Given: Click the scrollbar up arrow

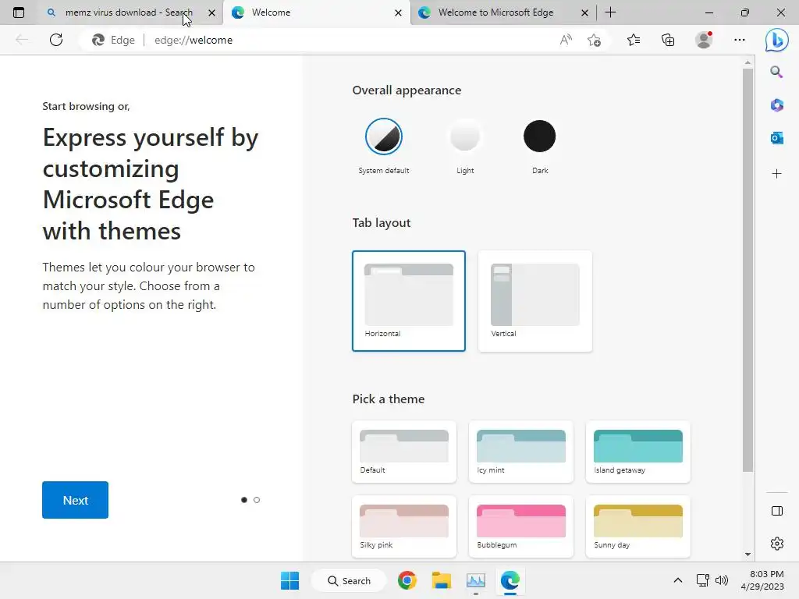Looking at the screenshot, I should [748, 62].
